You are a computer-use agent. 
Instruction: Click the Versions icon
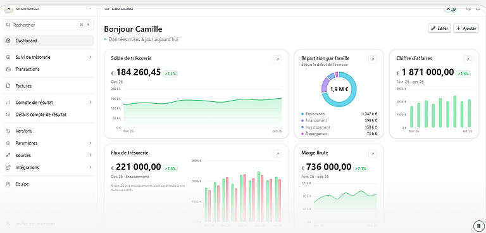pos(8,131)
